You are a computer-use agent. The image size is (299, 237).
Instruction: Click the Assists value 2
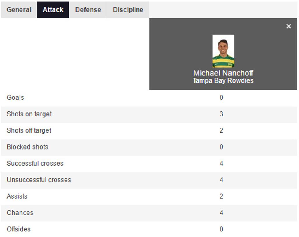(221, 196)
